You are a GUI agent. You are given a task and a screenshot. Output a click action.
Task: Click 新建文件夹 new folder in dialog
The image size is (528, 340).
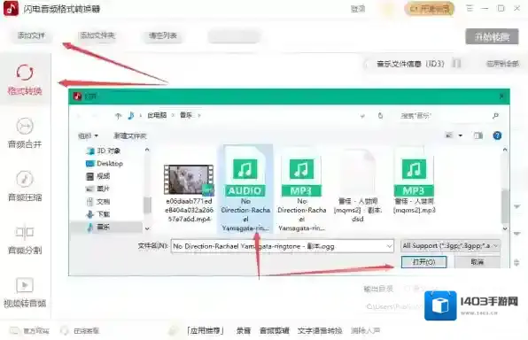(130, 136)
